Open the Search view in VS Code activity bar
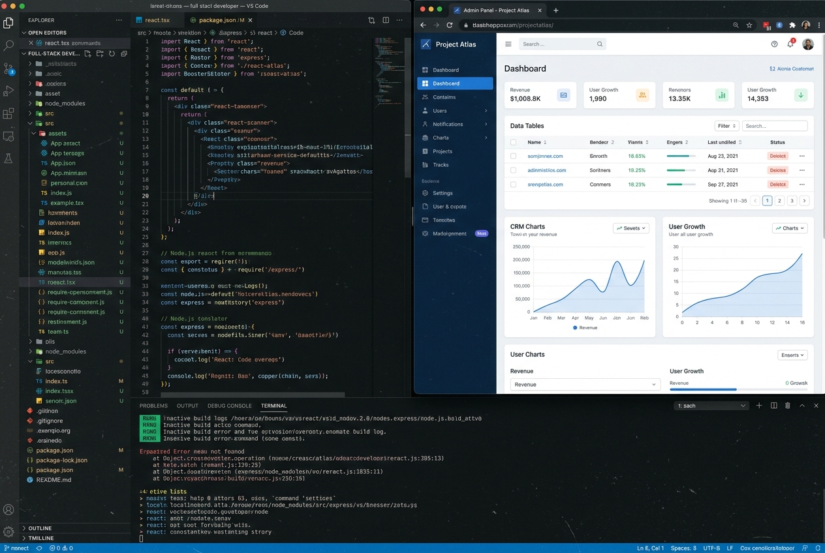Viewport: 825px width, 553px height. [8, 46]
